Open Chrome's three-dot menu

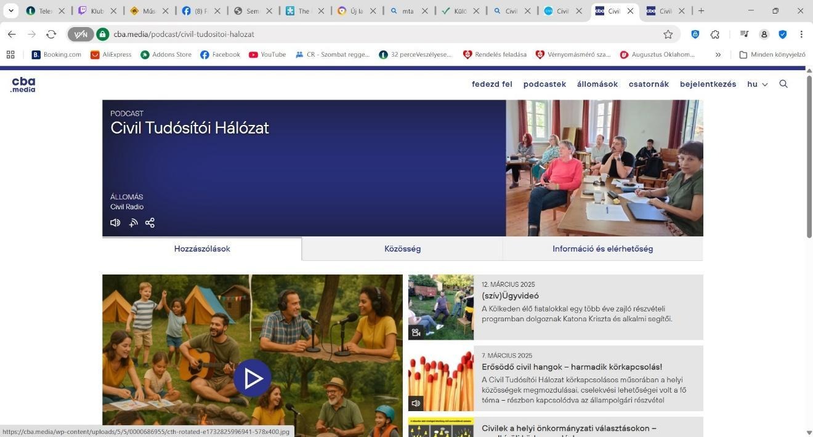801,34
